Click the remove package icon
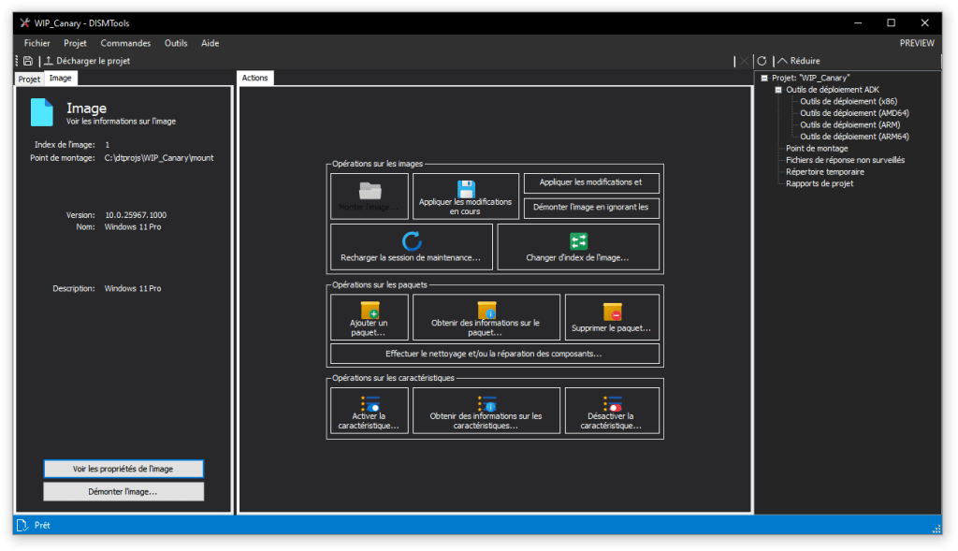Screen dimensions: 958x551 click(x=612, y=311)
